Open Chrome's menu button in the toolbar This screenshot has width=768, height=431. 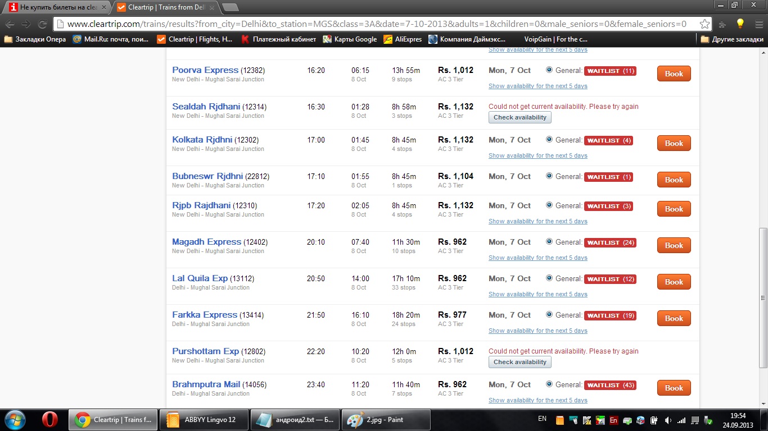(757, 24)
